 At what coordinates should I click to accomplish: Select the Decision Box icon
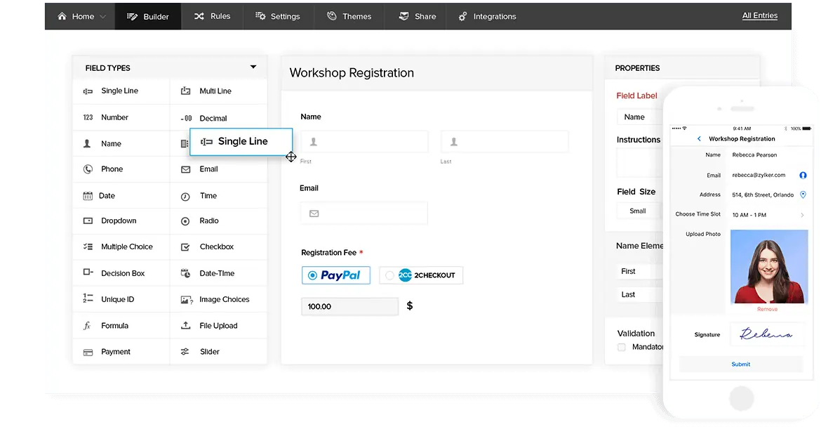(x=88, y=272)
